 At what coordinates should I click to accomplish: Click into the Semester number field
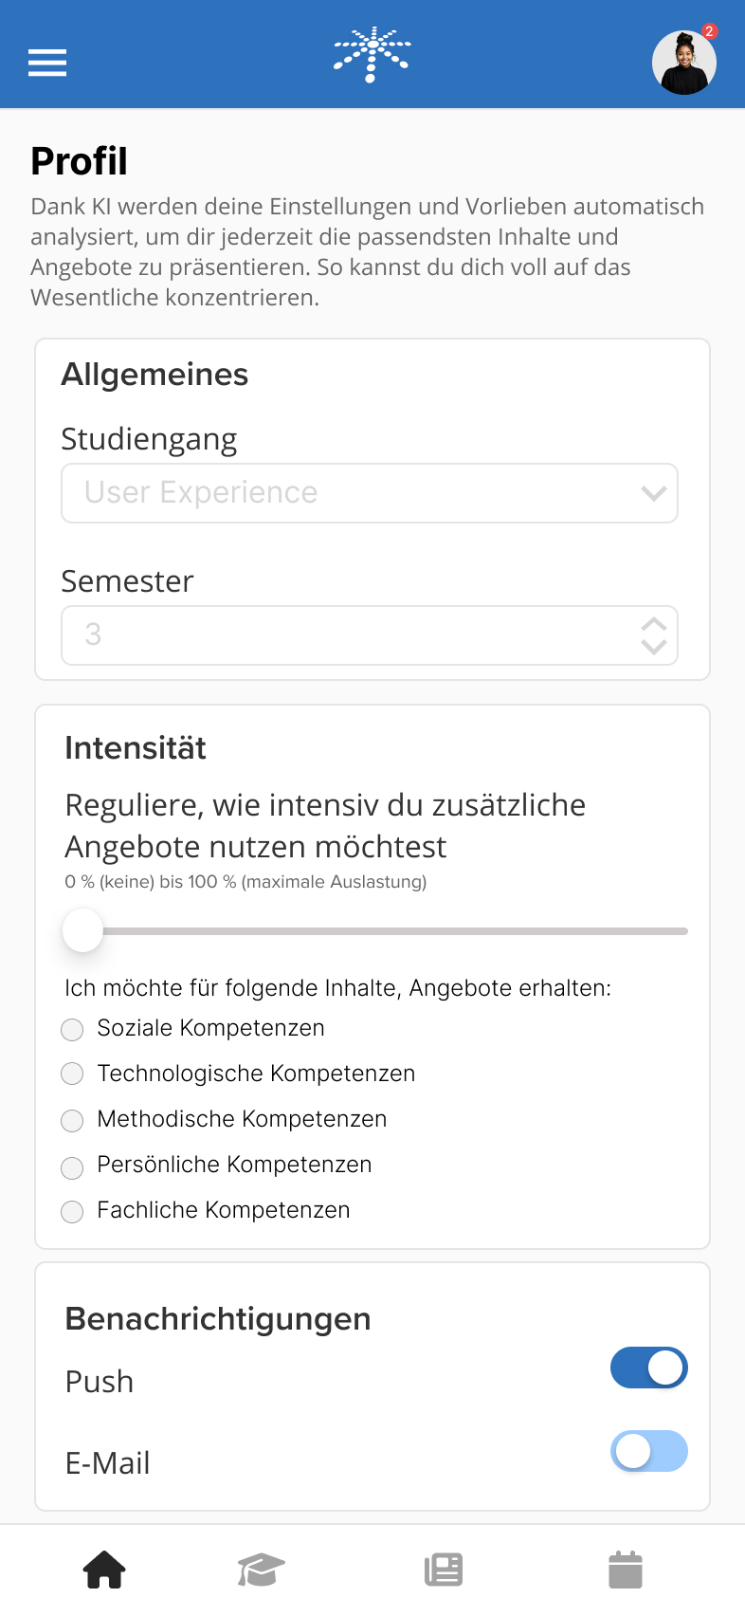click(x=341, y=635)
